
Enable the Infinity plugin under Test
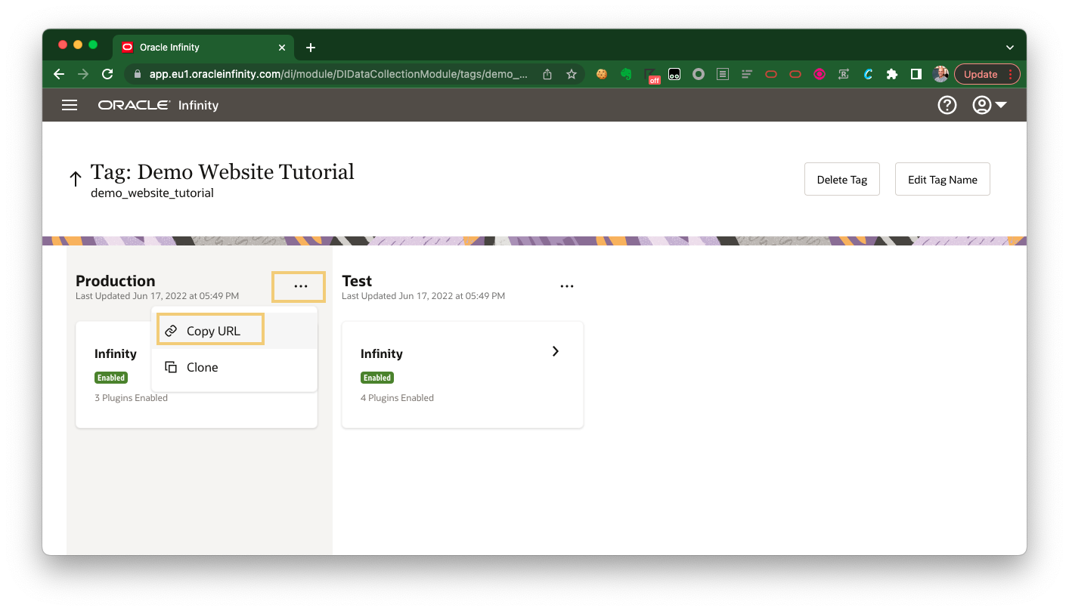377,378
